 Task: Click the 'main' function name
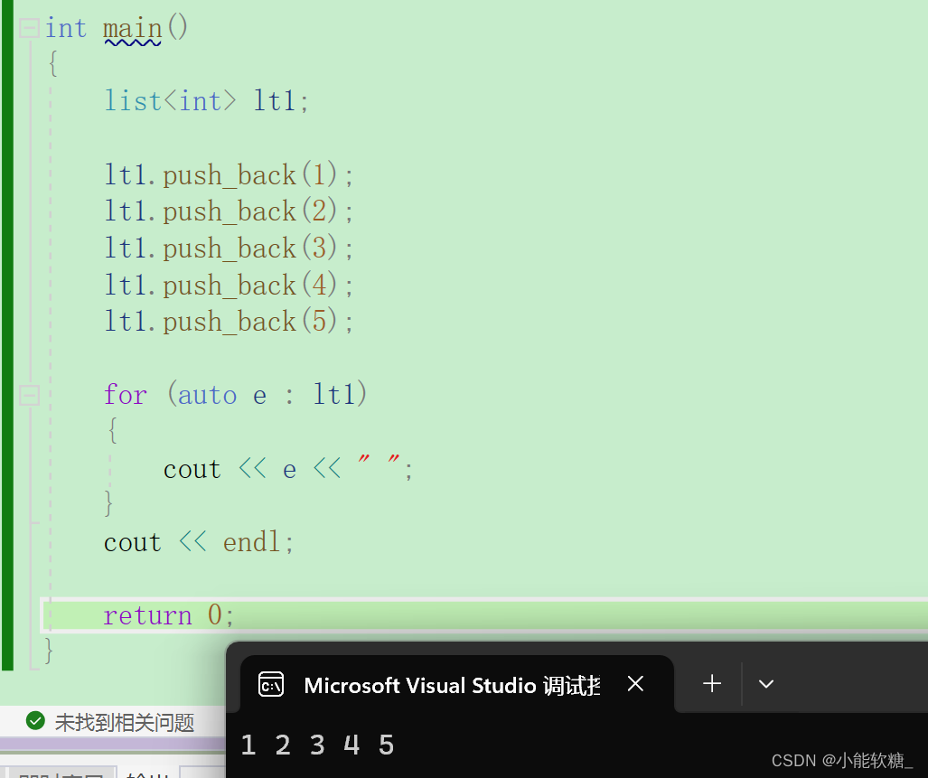tap(132, 28)
